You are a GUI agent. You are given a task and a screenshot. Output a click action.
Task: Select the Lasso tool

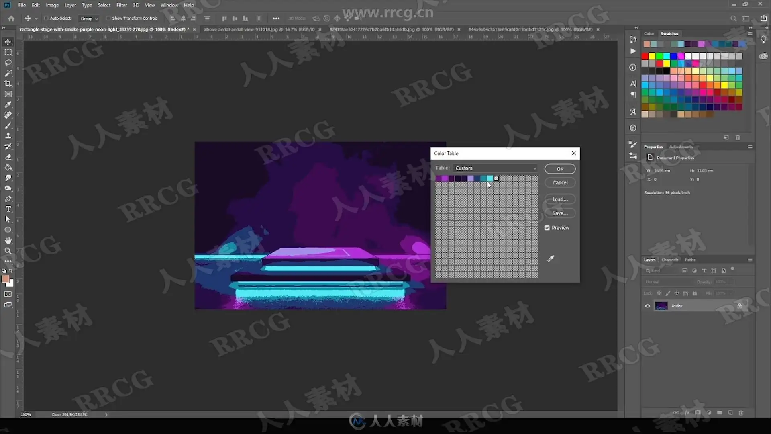coord(8,63)
